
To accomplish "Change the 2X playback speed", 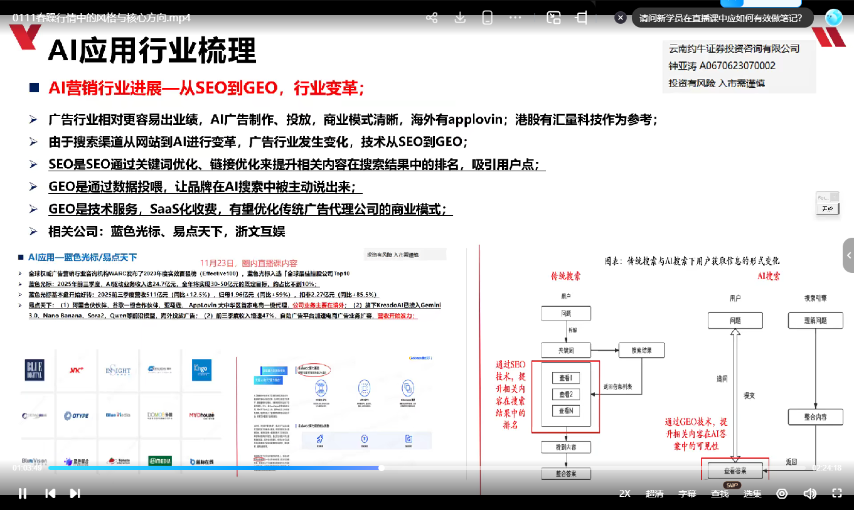I will pos(625,494).
